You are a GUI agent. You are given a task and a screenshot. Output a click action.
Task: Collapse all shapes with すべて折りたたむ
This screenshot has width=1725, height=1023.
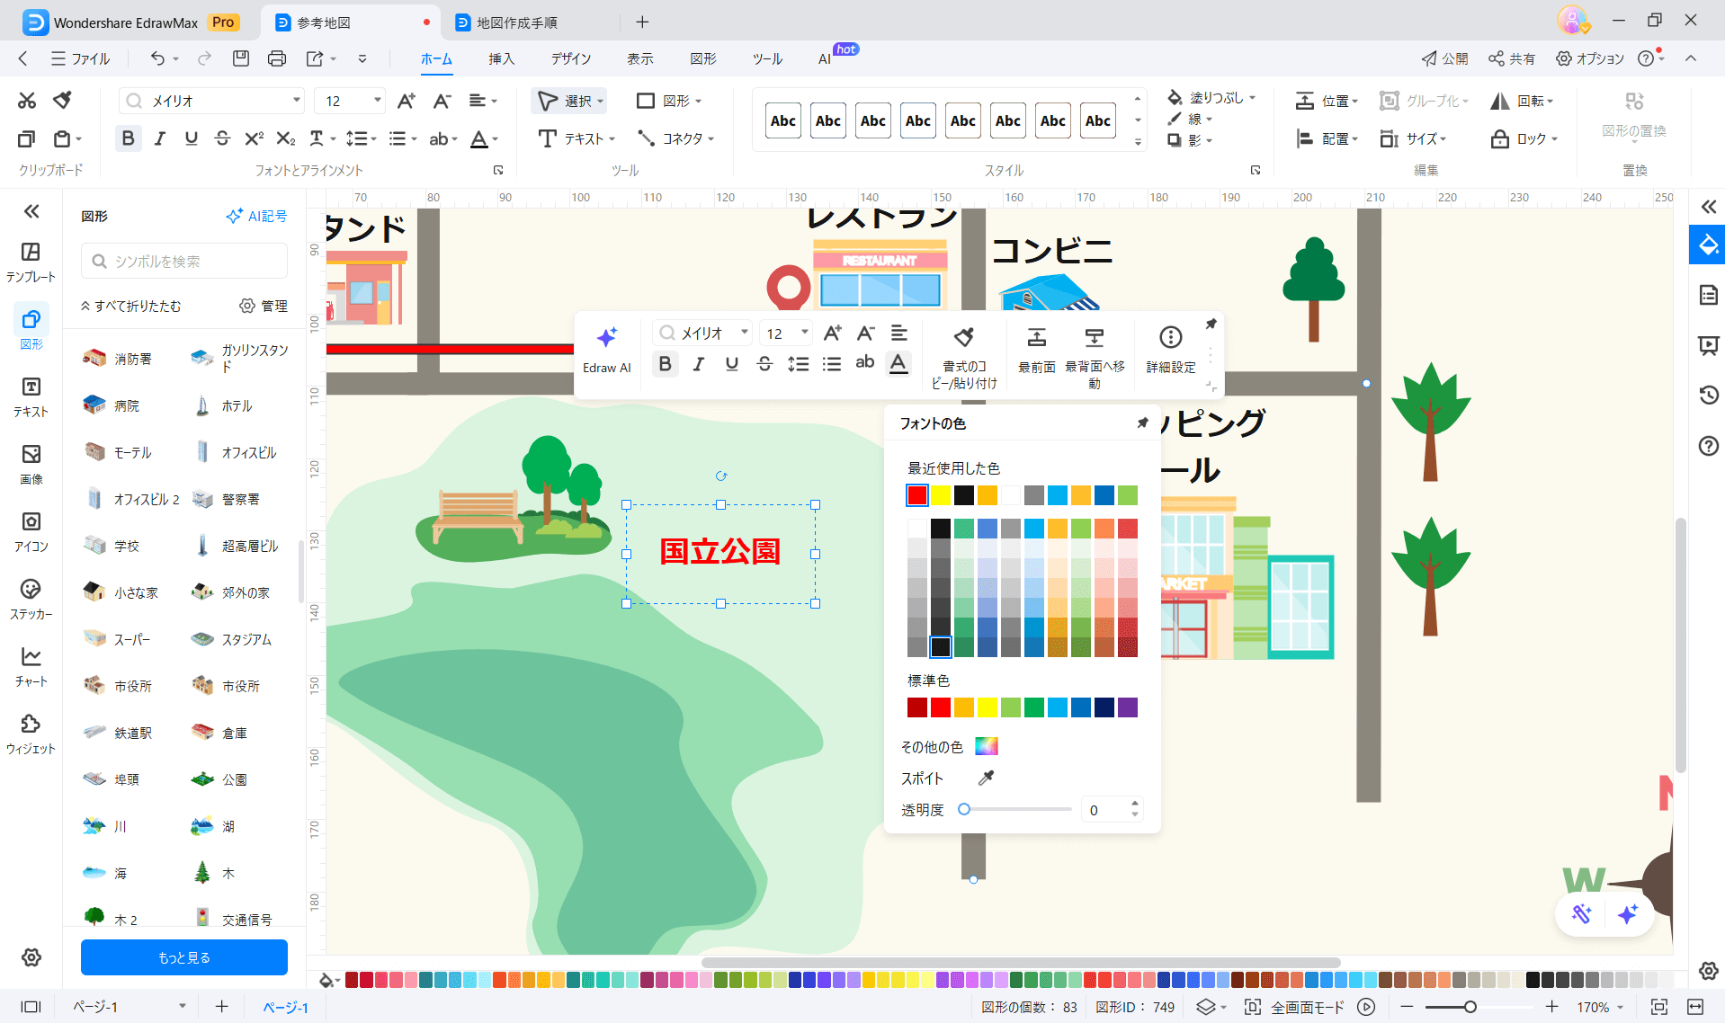click(x=131, y=306)
